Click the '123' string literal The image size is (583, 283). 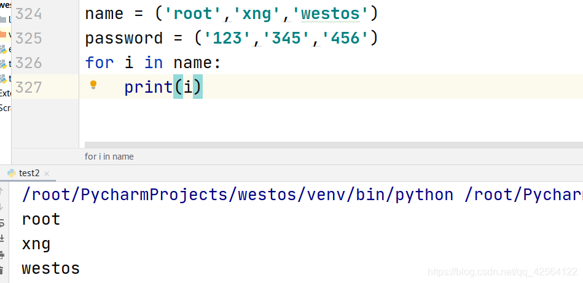pyautogui.click(x=227, y=38)
